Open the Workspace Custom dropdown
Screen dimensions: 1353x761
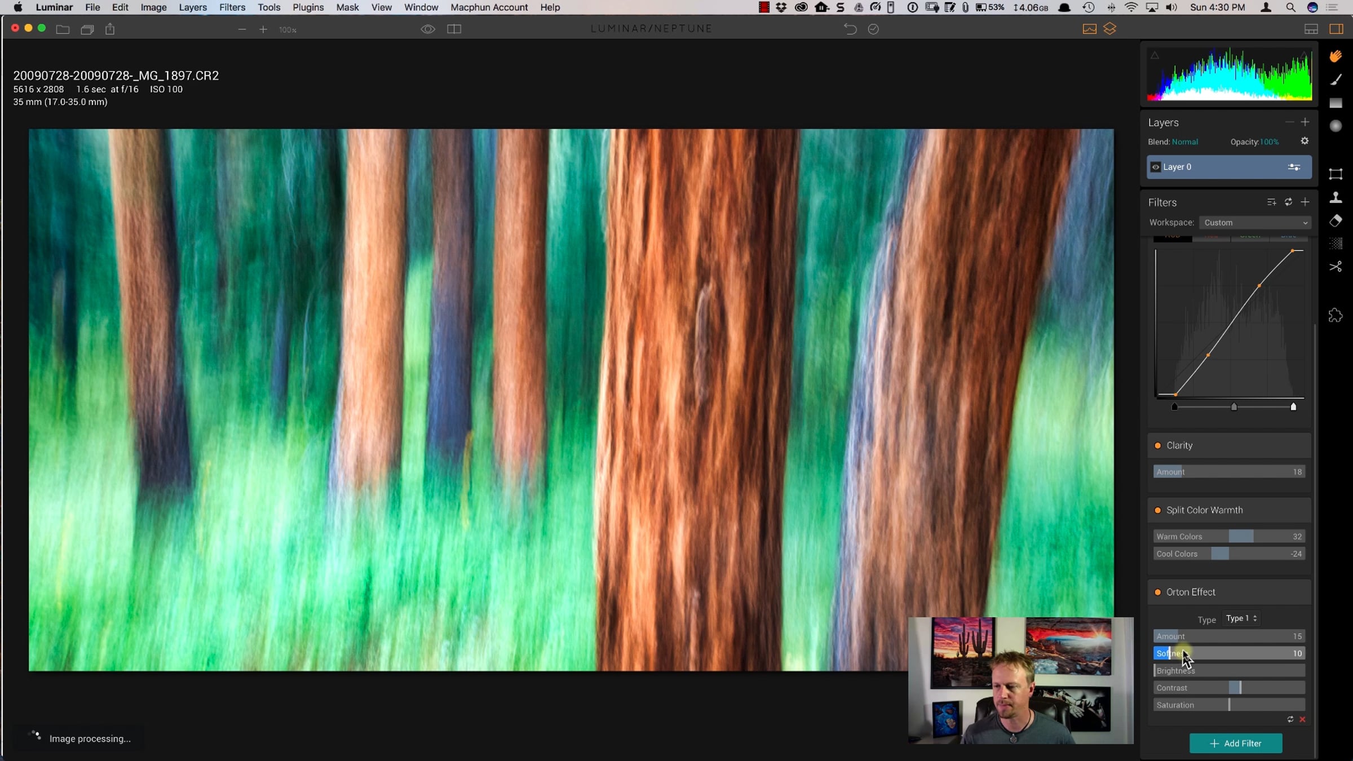(1254, 223)
